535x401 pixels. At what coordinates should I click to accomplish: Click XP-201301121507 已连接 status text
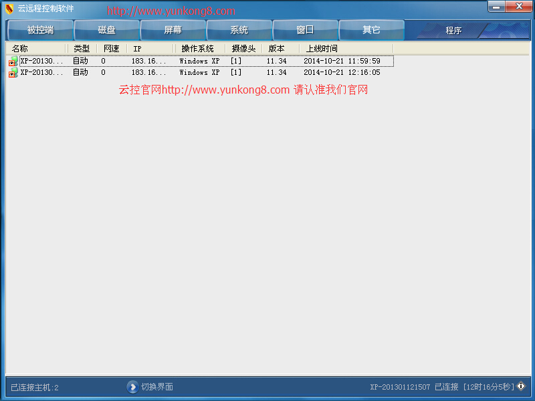click(x=414, y=387)
